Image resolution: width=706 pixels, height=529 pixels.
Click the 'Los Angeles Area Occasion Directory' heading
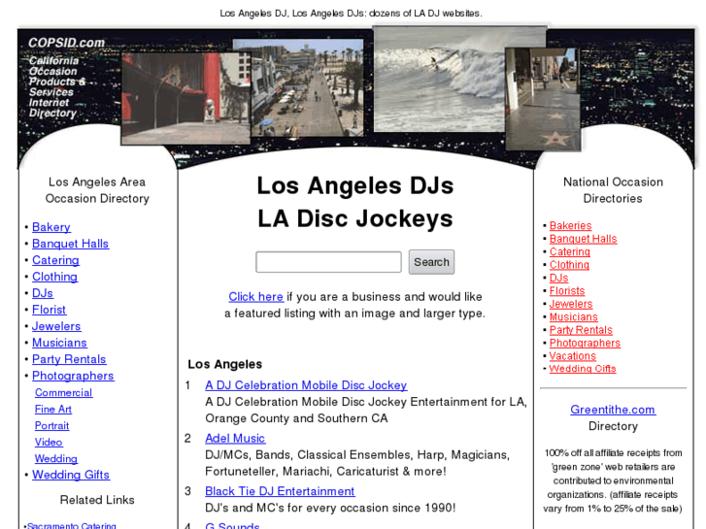[97, 190]
